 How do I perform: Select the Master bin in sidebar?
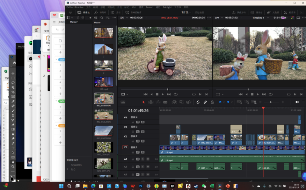pos(74,22)
